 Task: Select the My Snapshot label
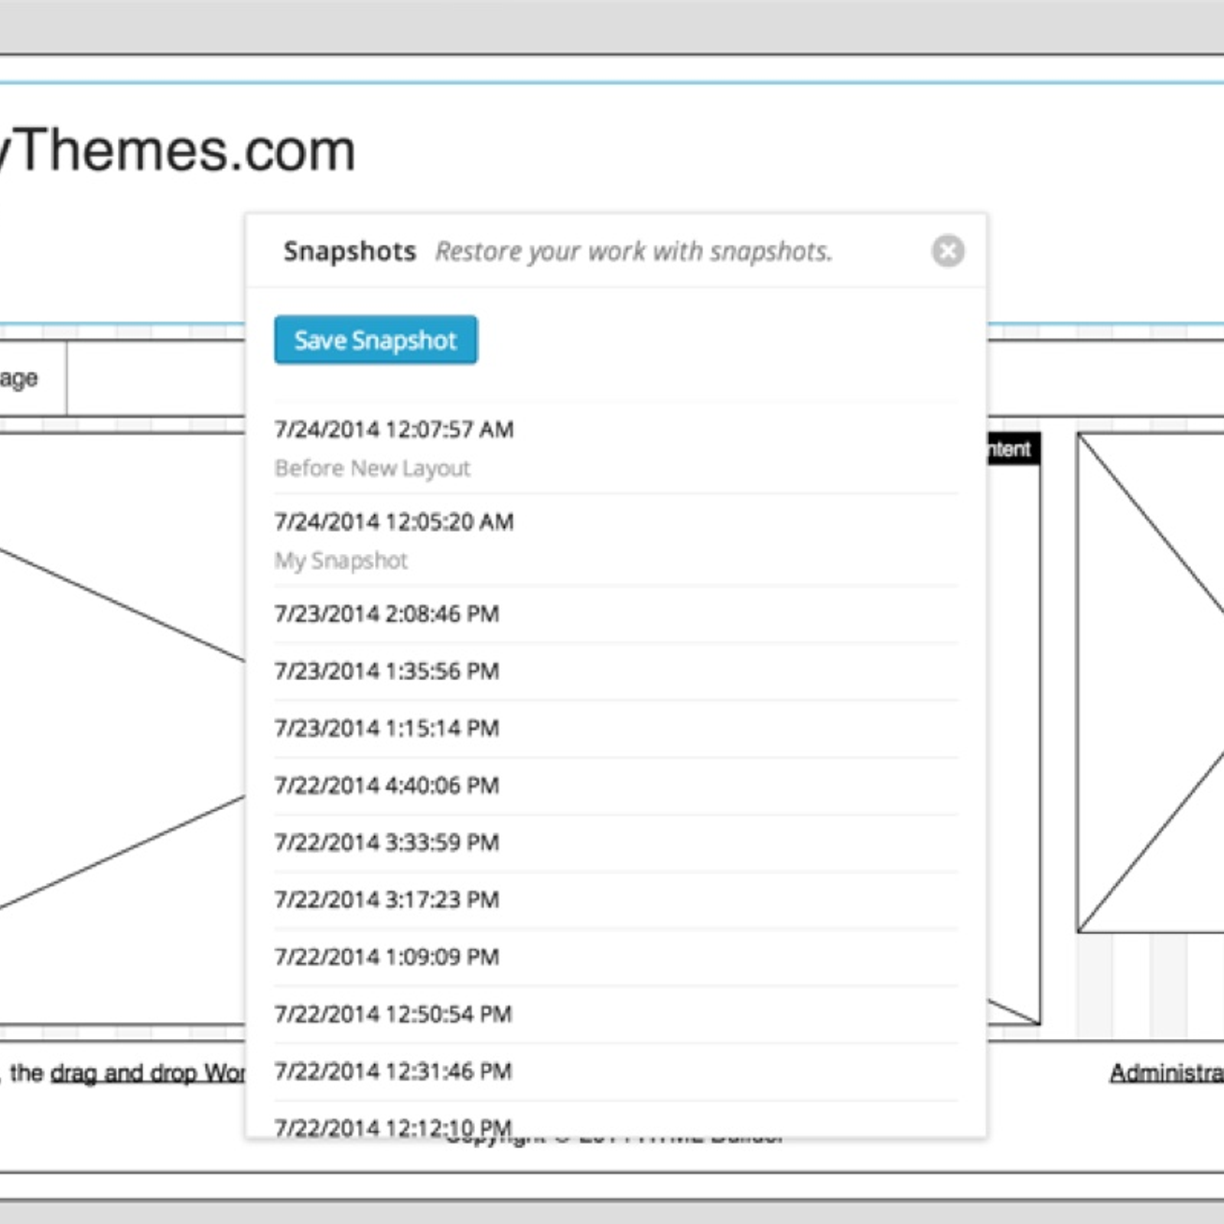tap(341, 561)
